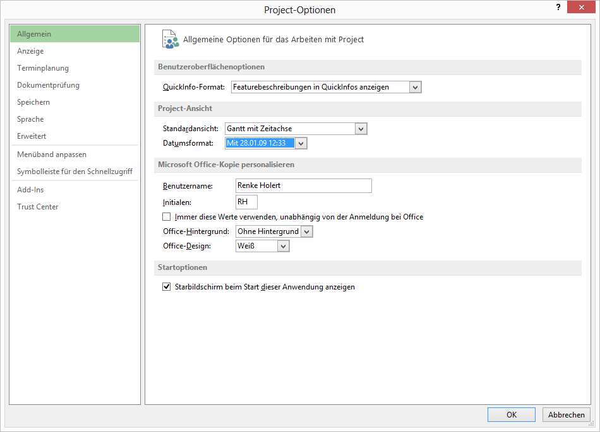Screen dimensions: 600x432
Task: Click the Abbrechen button
Action: 567,415
